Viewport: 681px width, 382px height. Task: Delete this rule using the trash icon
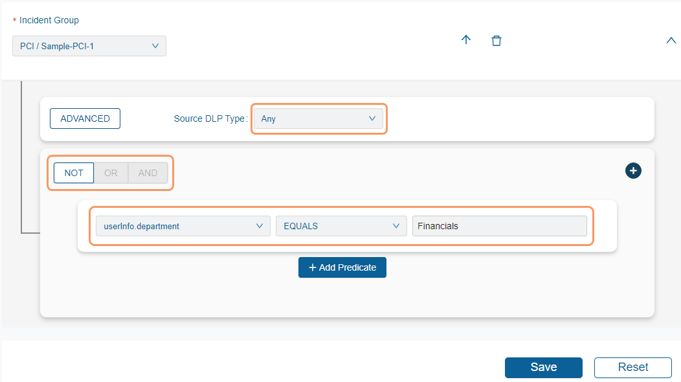point(497,40)
